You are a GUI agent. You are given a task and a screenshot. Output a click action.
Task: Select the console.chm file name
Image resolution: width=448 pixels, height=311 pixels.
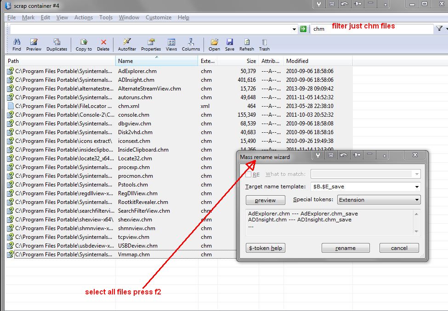(134, 115)
